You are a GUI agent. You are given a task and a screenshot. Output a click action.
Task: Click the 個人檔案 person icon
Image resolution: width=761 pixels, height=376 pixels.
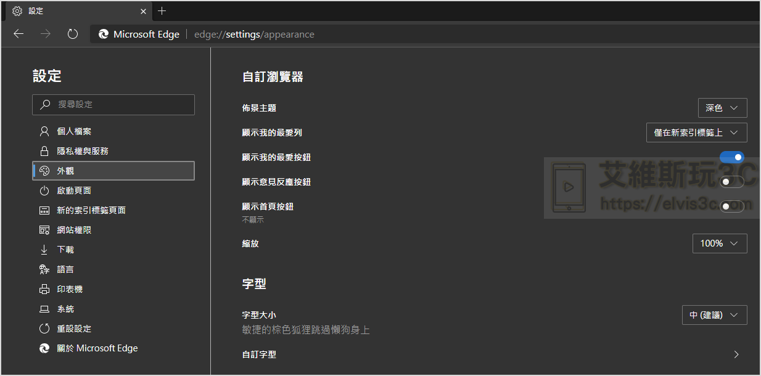click(44, 131)
